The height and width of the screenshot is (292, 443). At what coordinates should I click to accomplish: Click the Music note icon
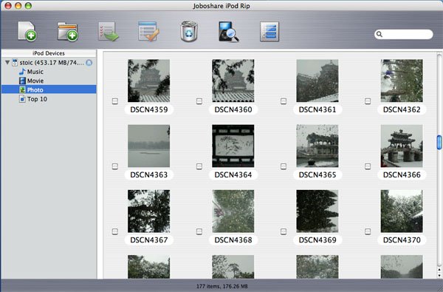tap(22, 72)
